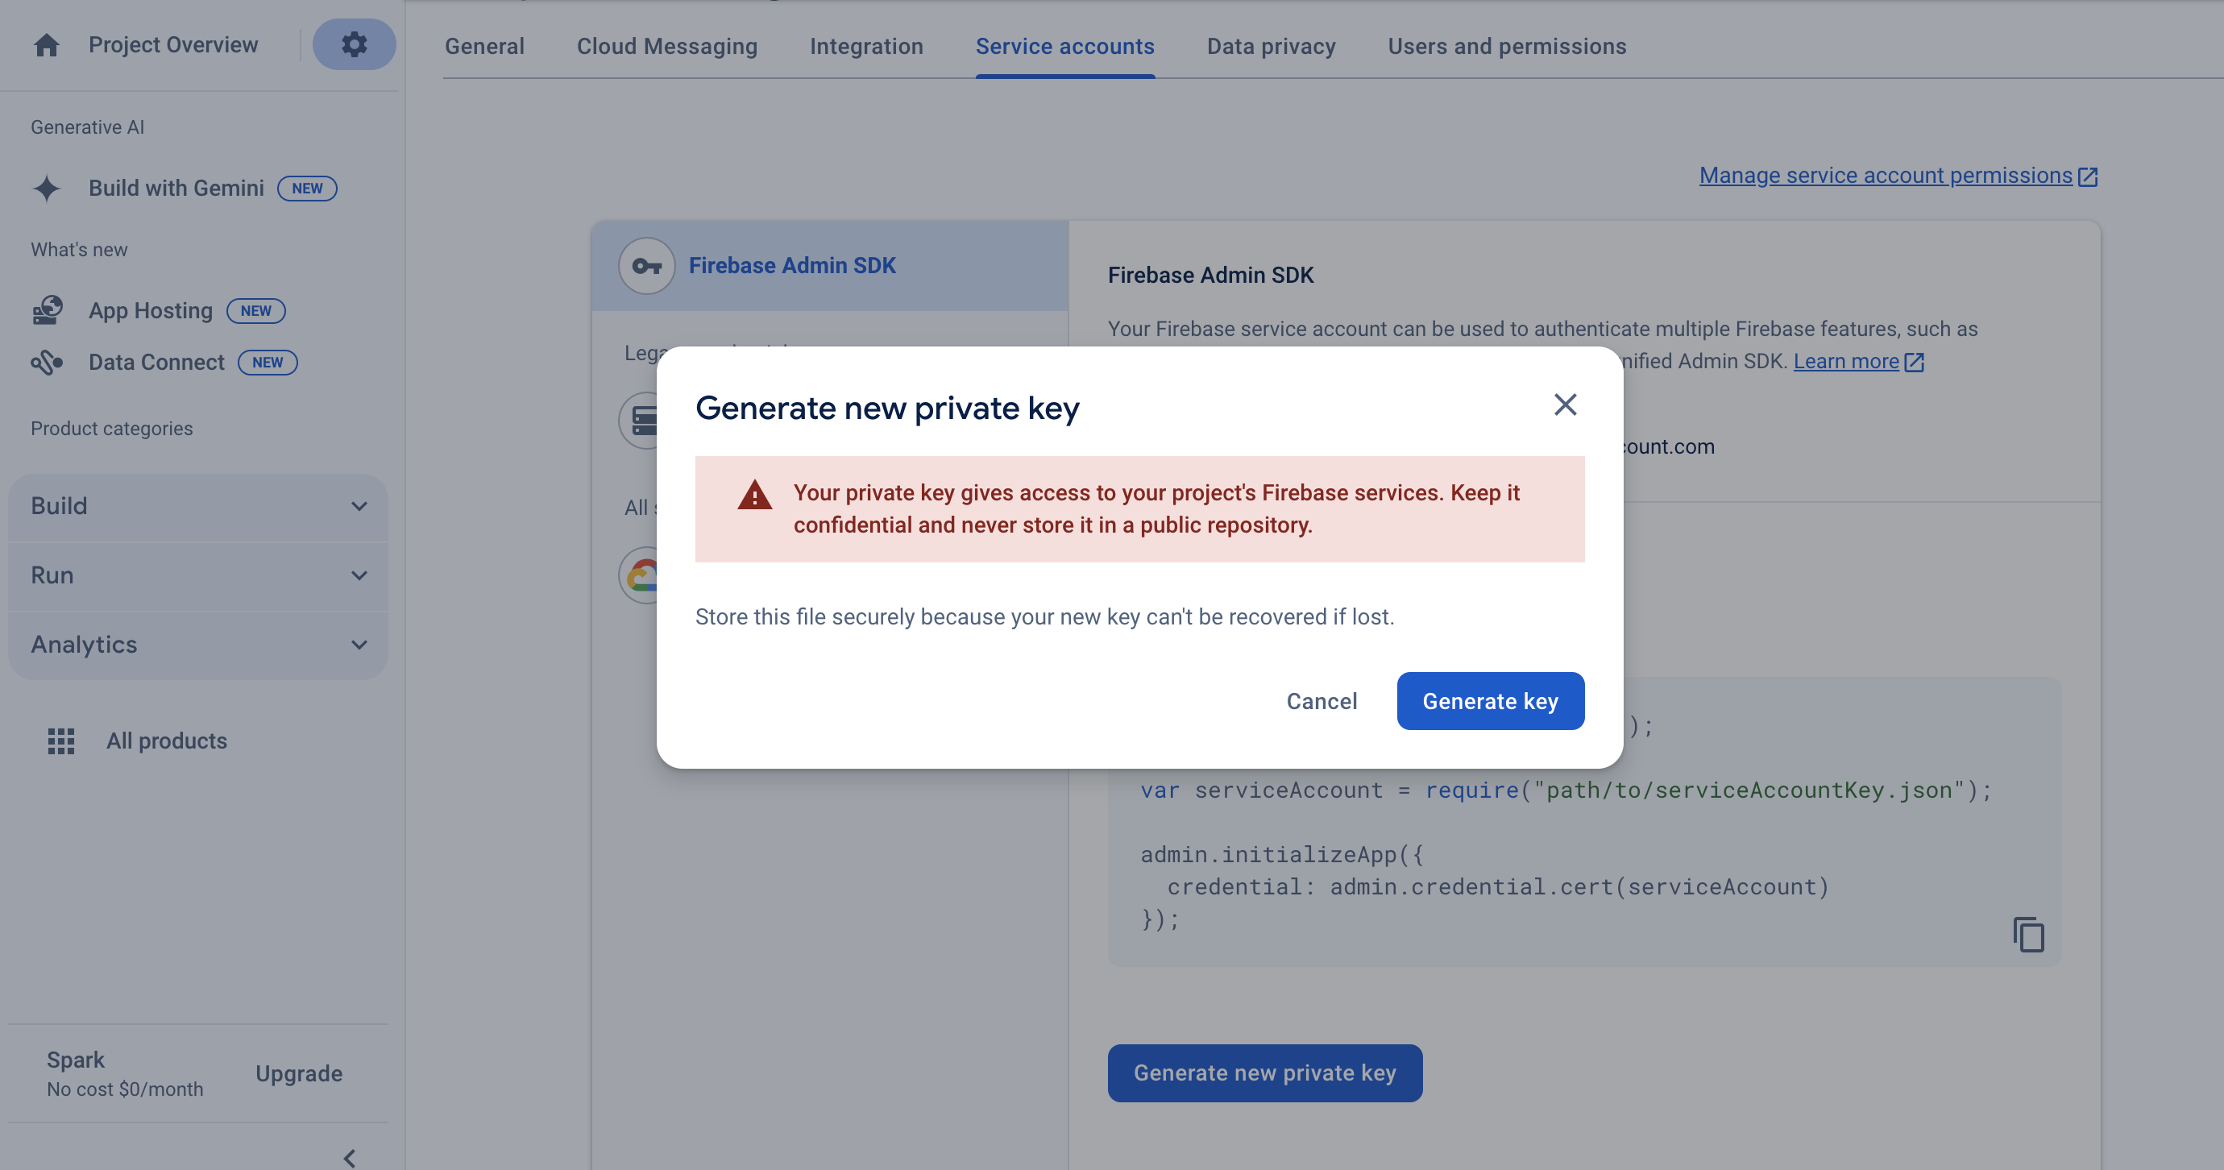Screen dimensions: 2224x1170
Task: Click the external link icon after Learn more
Action: coord(1914,362)
